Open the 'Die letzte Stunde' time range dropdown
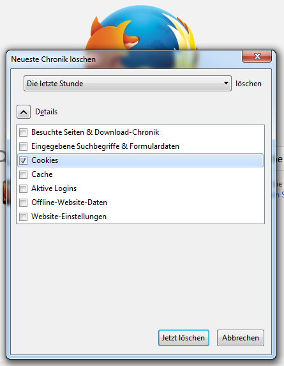This screenshot has width=284, height=366. (127, 83)
